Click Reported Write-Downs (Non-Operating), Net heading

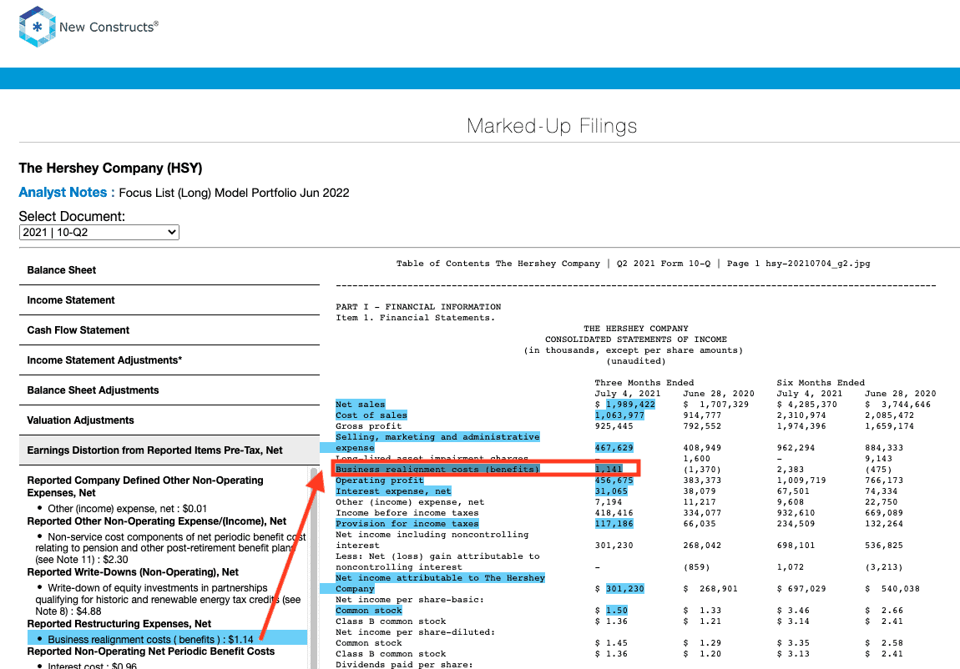(133, 572)
